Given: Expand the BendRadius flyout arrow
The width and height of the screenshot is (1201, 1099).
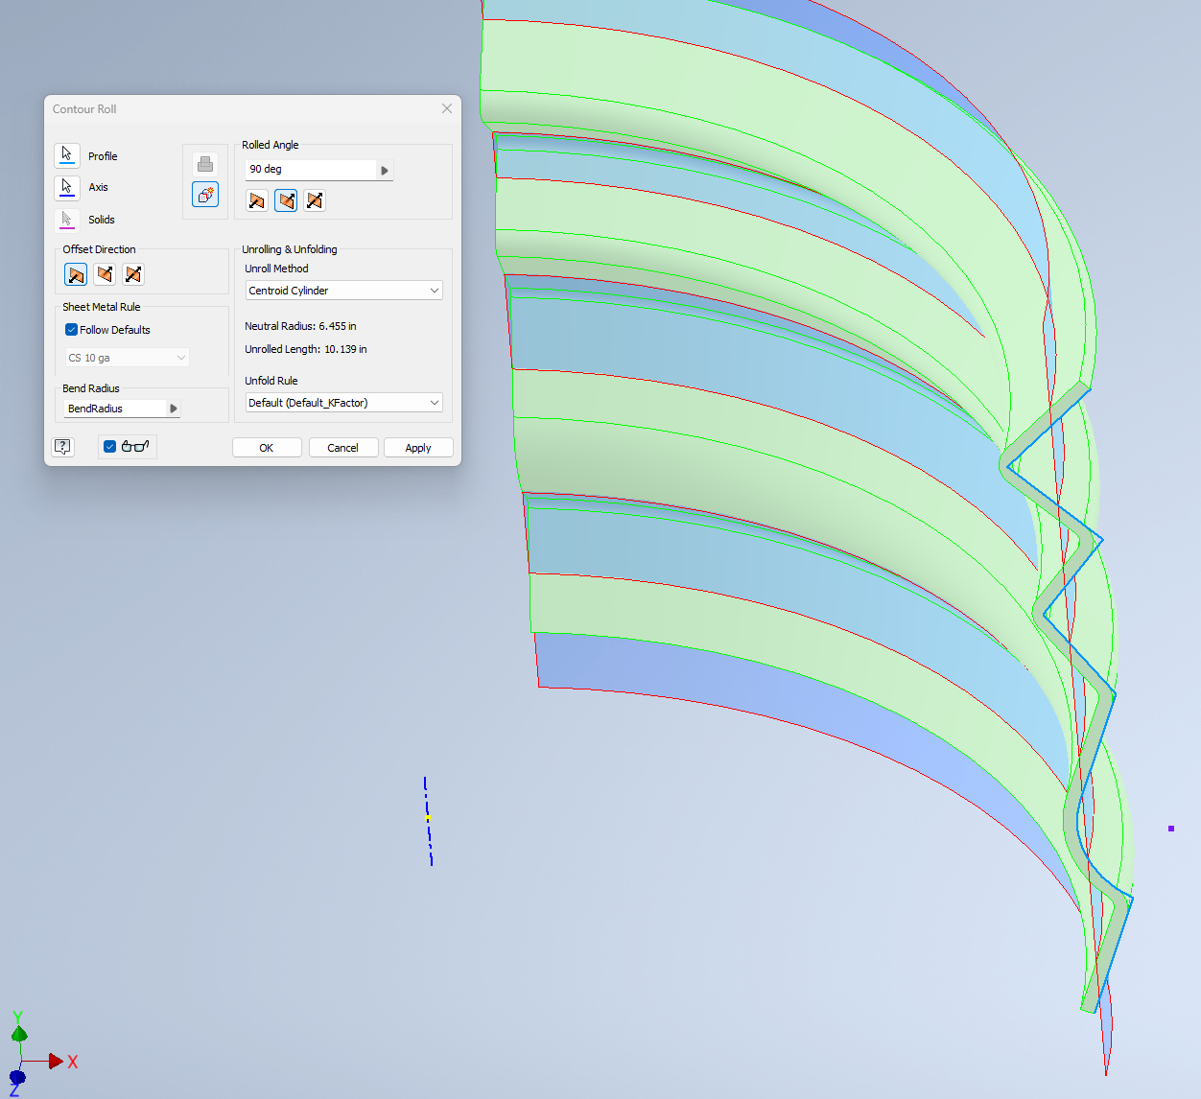Looking at the screenshot, I should pyautogui.click(x=174, y=408).
